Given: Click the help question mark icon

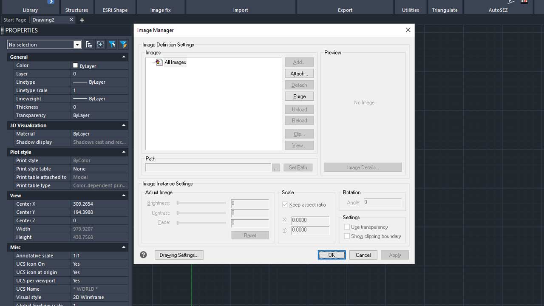Looking at the screenshot, I should [143, 255].
